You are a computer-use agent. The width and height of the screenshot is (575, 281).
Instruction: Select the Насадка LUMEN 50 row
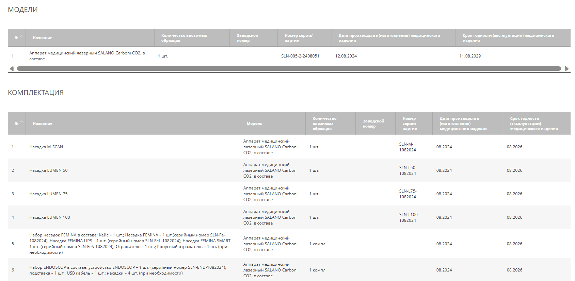click(x=48, y=170)
